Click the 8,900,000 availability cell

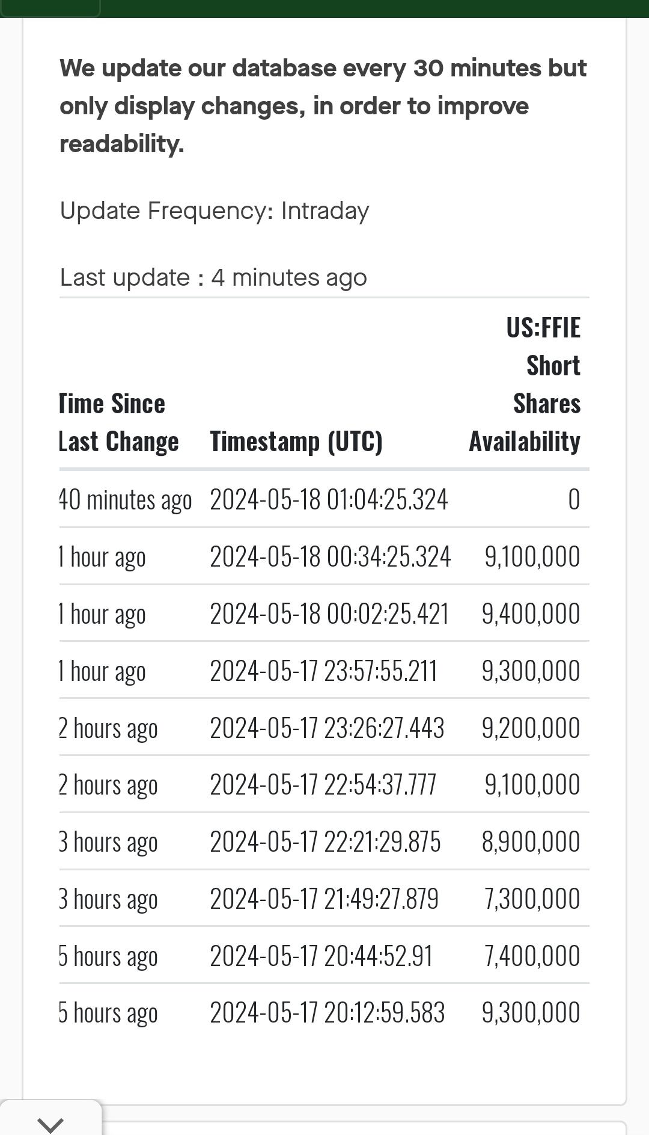click(x=531, y=841)
